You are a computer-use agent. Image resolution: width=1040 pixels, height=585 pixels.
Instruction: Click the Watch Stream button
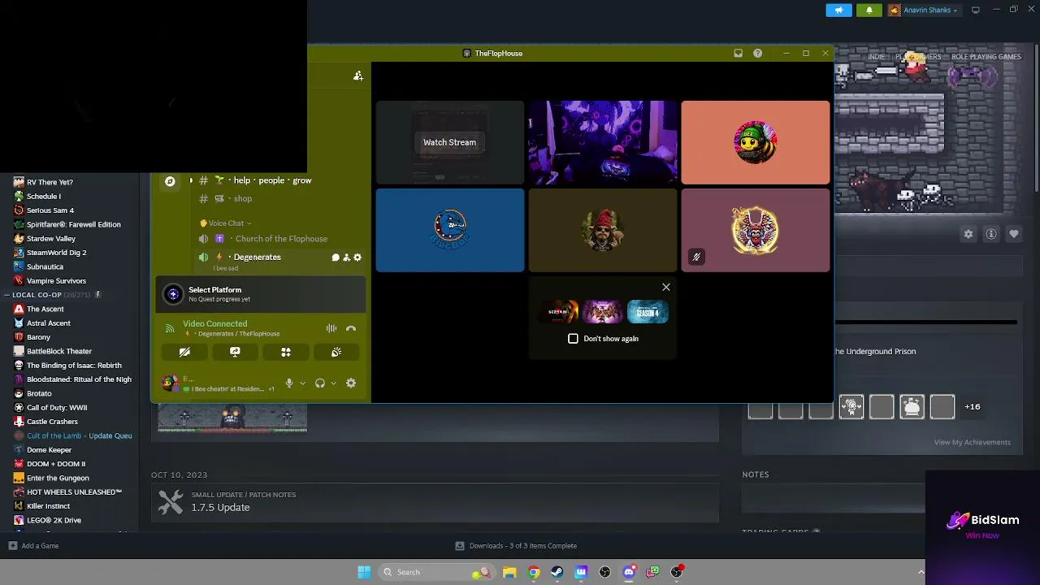pyautogui.click(x=449, y=142)
